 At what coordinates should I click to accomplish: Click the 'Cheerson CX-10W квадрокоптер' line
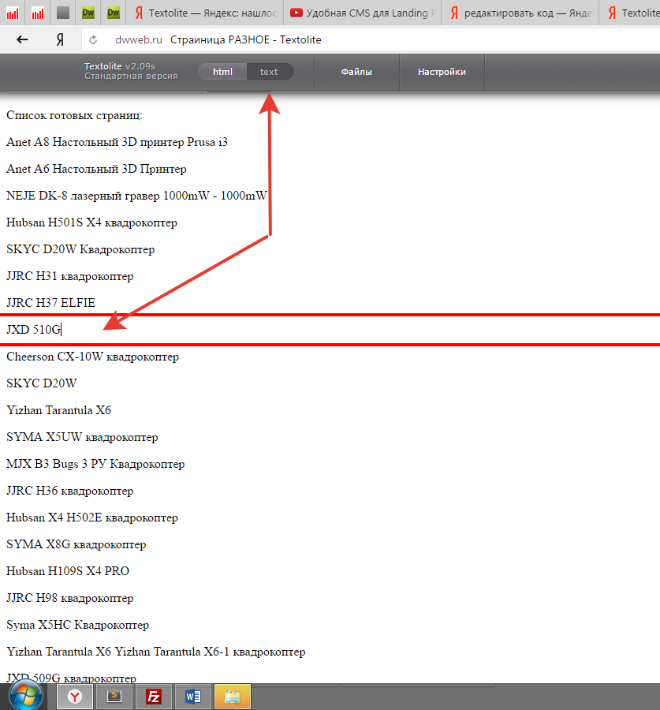(x=92, y=357)
